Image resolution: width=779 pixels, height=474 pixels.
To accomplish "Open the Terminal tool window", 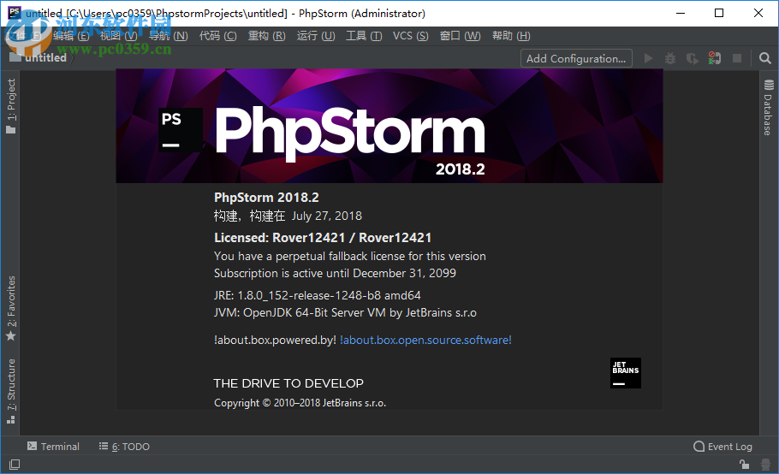I will coord(53,447).
